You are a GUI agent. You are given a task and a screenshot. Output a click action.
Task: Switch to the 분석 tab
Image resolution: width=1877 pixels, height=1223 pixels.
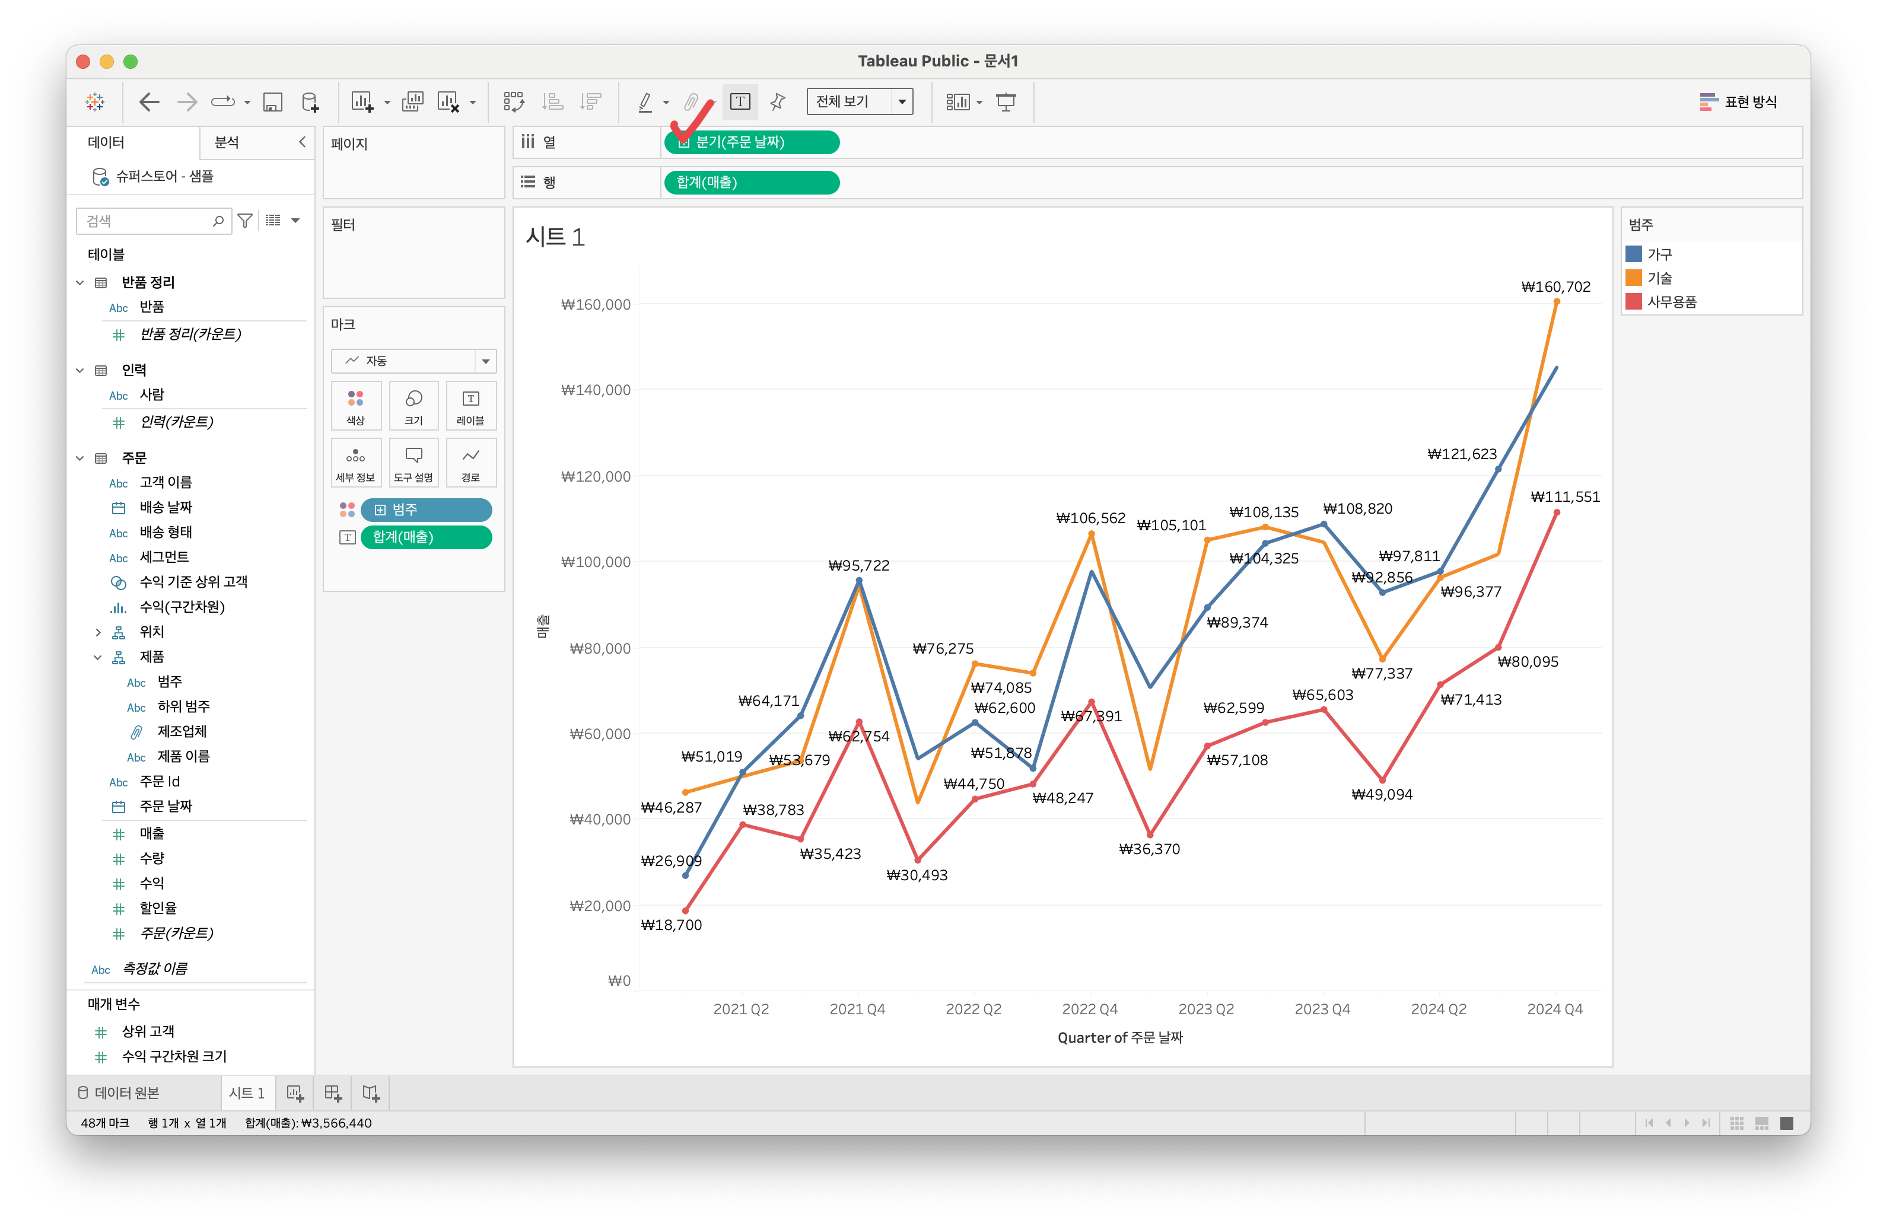coord(227,142)
